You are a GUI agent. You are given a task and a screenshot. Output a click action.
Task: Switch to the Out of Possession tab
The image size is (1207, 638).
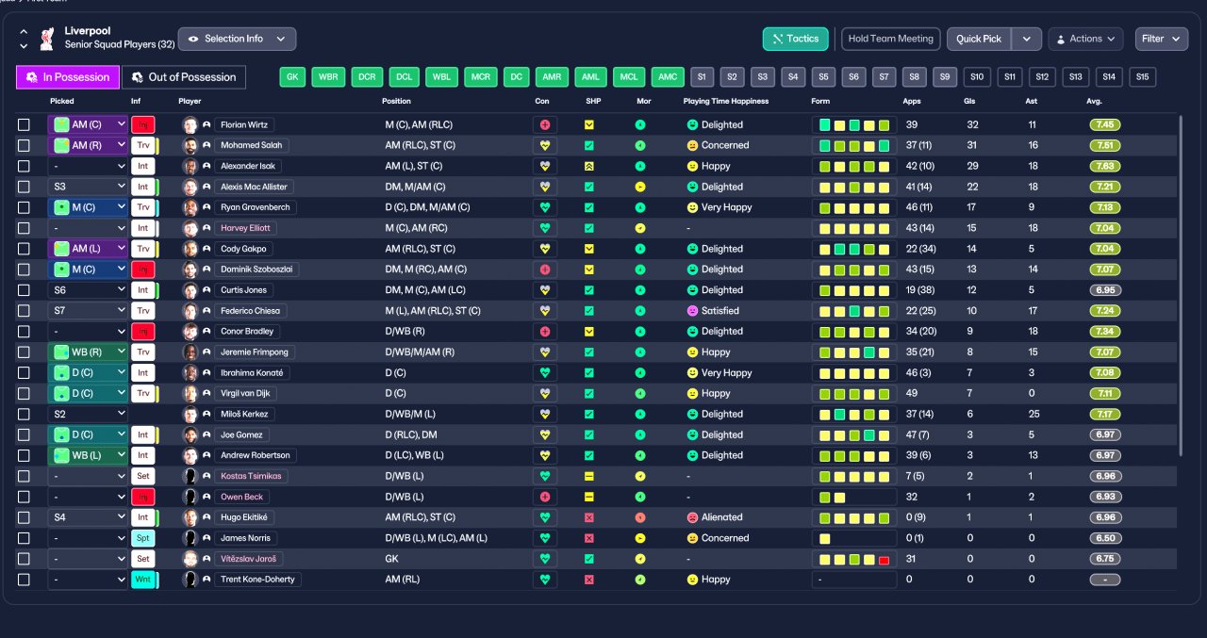pos(184,77)
